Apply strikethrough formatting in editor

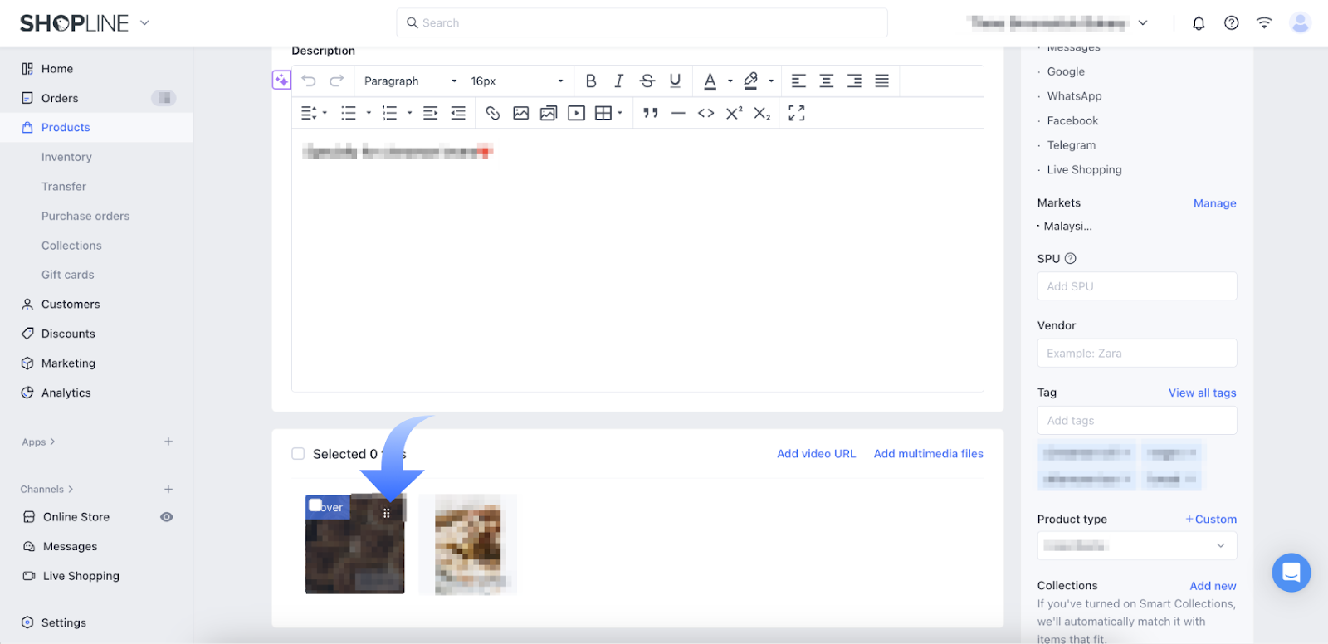pos(647,80)
